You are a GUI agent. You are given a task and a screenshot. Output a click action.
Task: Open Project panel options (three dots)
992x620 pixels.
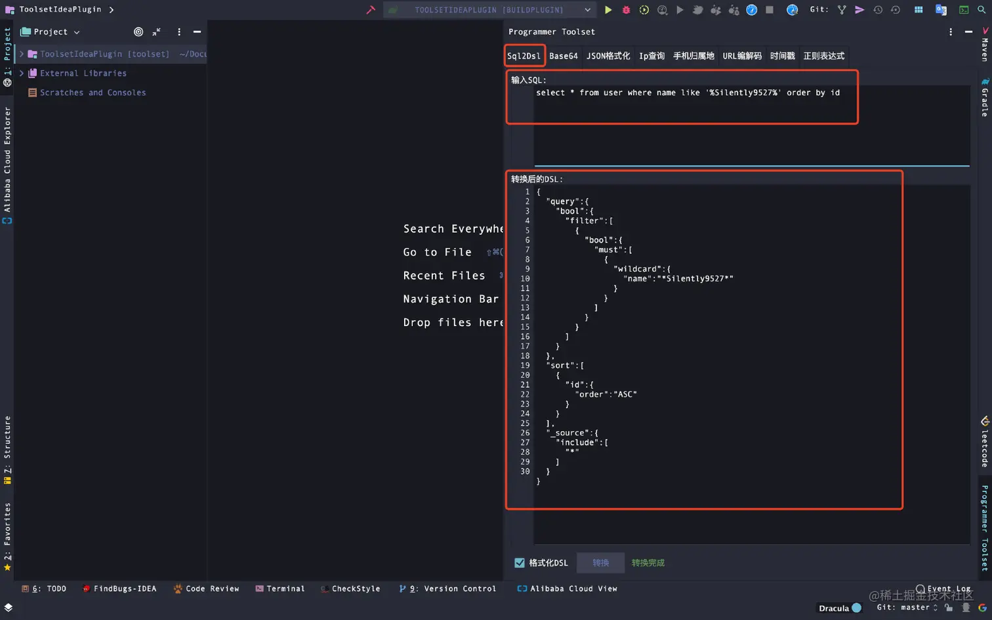click(x=179, y=31)
